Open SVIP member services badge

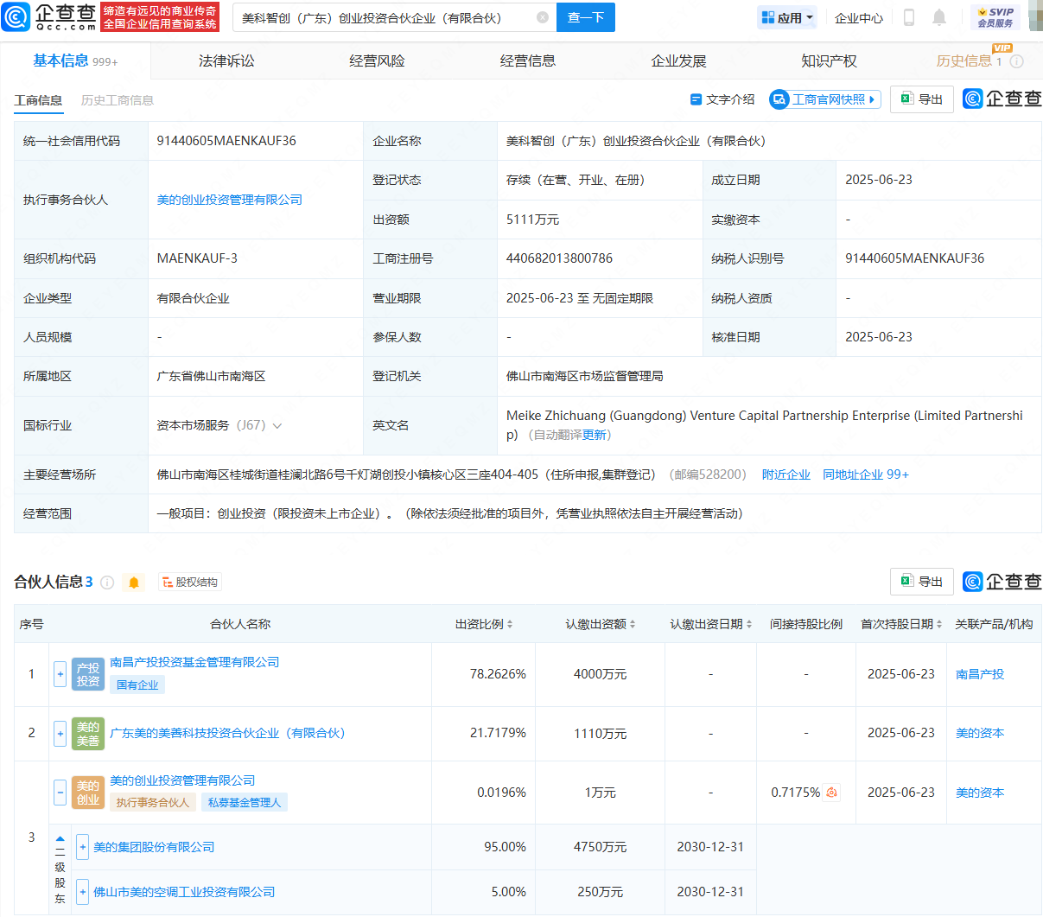click(995, 17)
